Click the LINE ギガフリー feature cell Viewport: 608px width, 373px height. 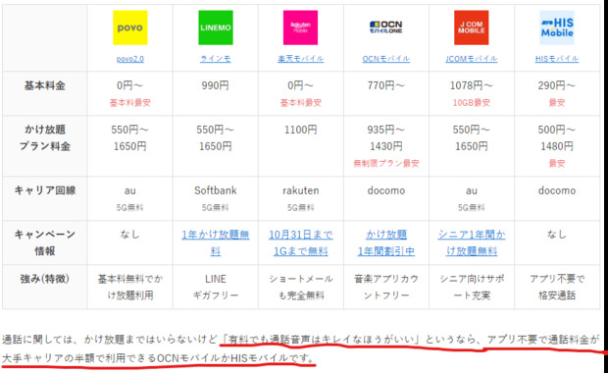click(216, 288)
